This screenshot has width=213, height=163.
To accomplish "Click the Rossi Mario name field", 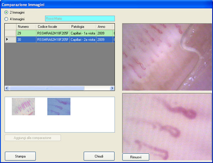I will (80, 19).
